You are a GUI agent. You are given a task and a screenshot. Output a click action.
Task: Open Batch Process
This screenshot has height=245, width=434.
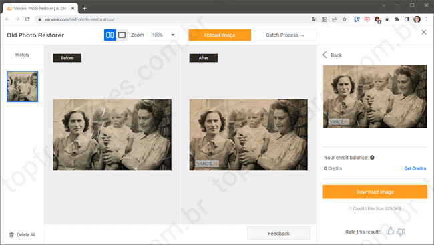pyautogui.click(x=285, y=35)
